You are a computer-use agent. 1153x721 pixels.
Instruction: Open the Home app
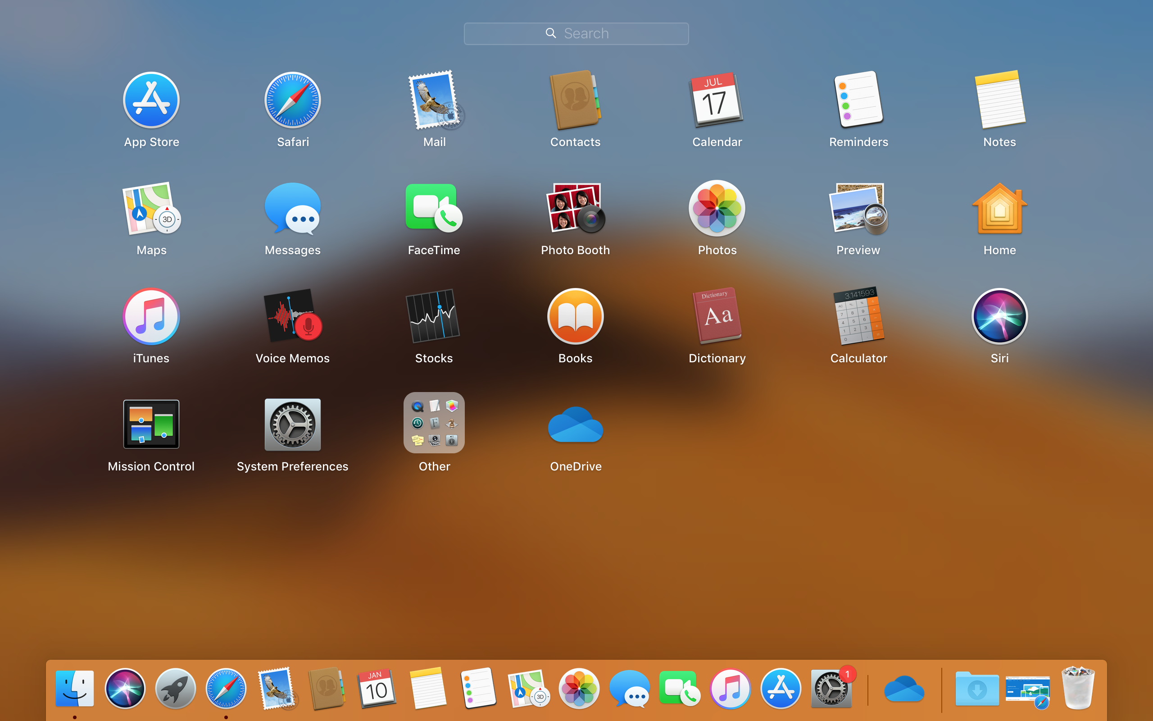[x=999, y=208]
